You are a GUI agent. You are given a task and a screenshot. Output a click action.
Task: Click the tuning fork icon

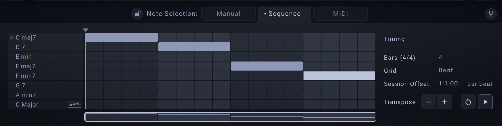click(491, 14)
